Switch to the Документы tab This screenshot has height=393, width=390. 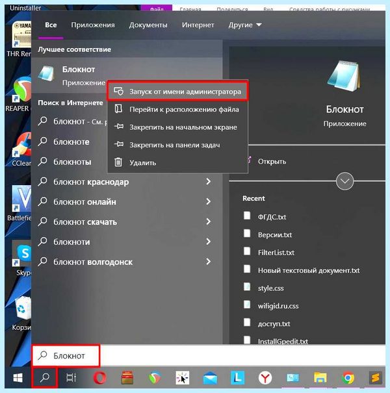point(148,25)
